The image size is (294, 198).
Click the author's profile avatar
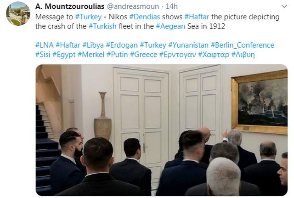coord(18,13)
